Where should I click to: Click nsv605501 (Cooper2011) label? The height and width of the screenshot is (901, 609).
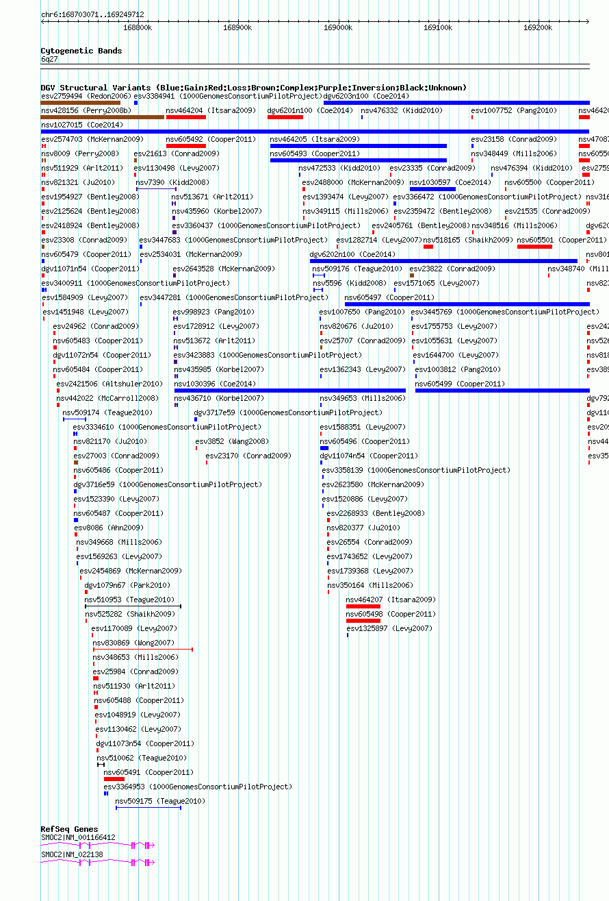[562, 240]
